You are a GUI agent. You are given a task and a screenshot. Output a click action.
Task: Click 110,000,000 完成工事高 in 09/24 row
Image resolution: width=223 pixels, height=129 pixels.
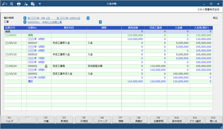[x=158, y=66]
